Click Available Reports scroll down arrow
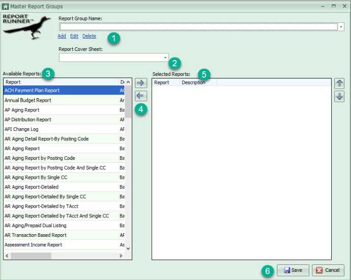 click(x=128, y=248)
